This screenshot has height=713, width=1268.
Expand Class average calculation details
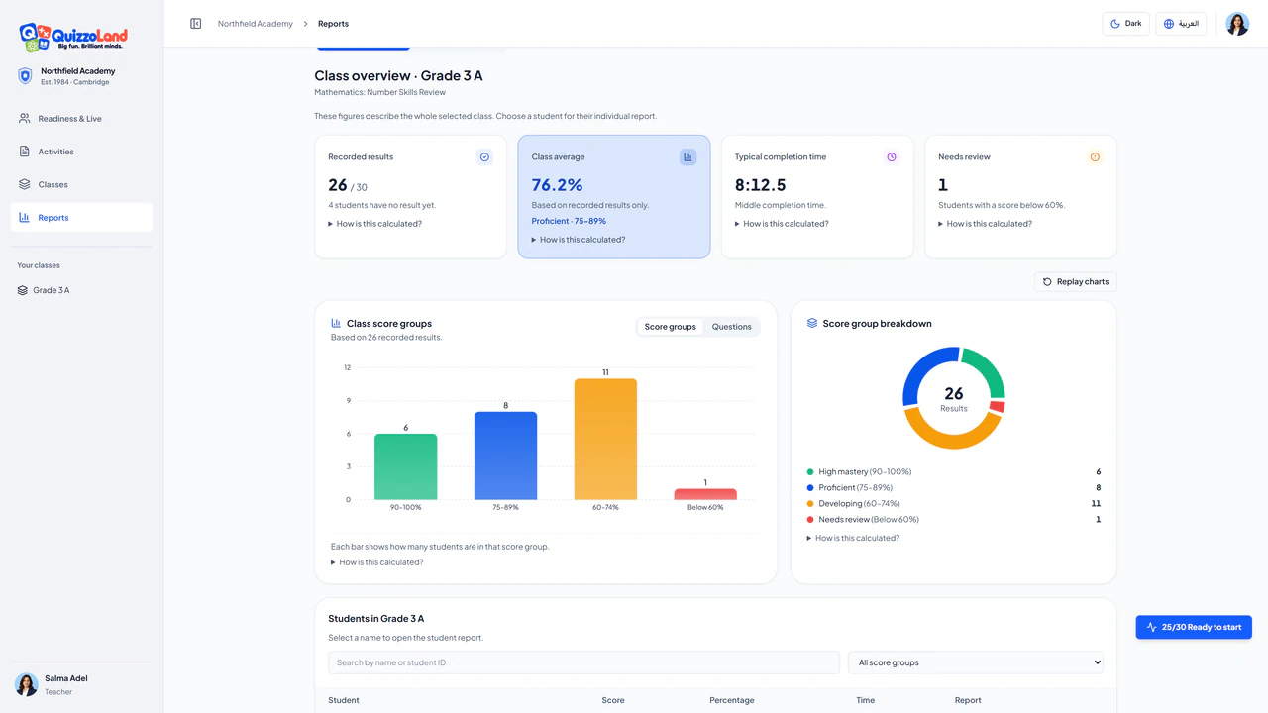[x=579, y=240]
